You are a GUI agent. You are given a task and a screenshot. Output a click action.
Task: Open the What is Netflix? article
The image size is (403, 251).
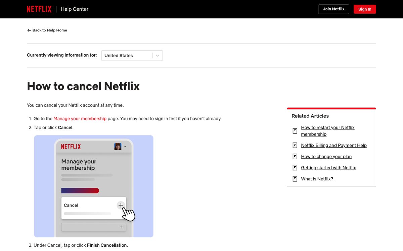[317, 179]
